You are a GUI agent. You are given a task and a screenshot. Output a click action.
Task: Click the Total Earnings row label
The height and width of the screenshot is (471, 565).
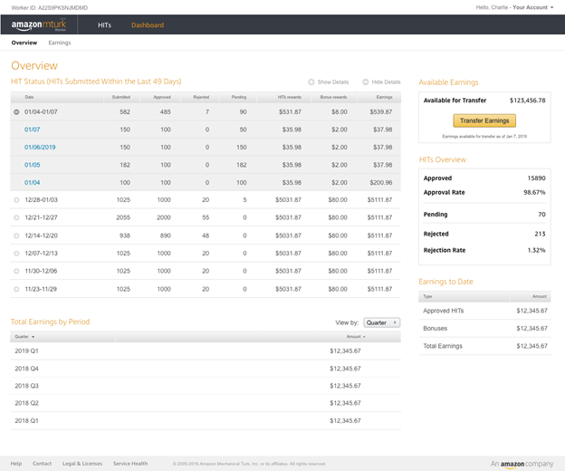[443, 346]
